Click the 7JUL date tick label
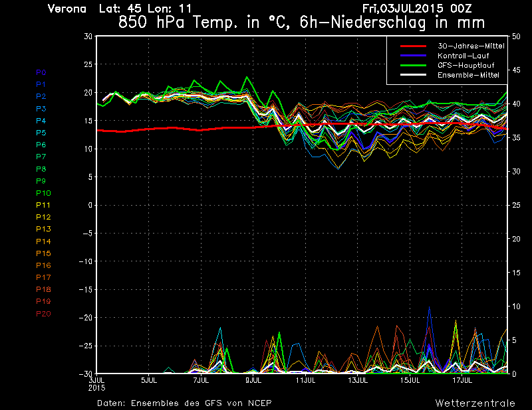This screenshot has width=532, height=410. [x=201, y=381]
